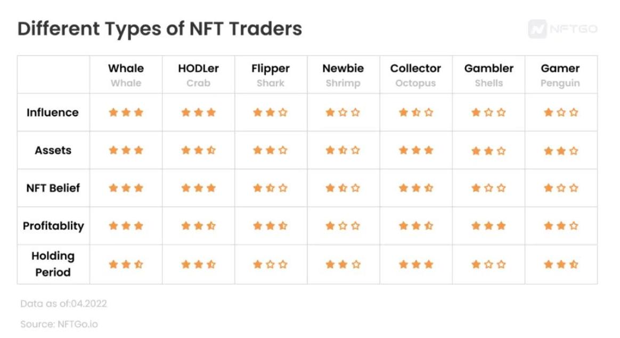
Task: Click the HODLer Assets star rating
Action: 198,150
